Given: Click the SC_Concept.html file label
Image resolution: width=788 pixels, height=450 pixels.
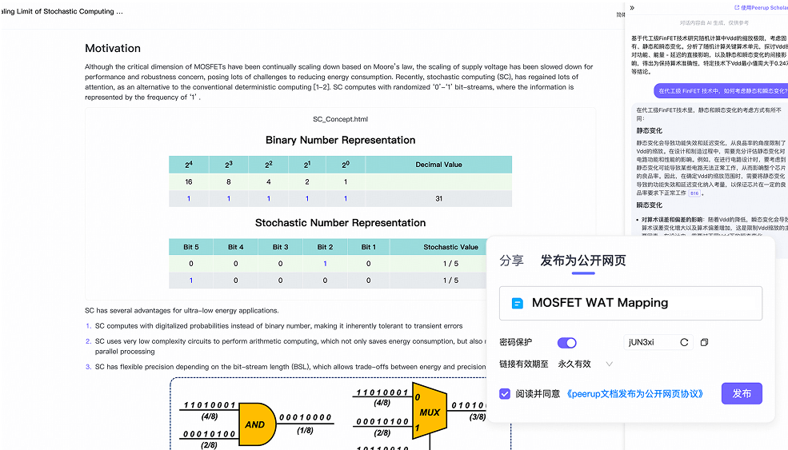Looking at the screenshot, I should pos(340,119).
